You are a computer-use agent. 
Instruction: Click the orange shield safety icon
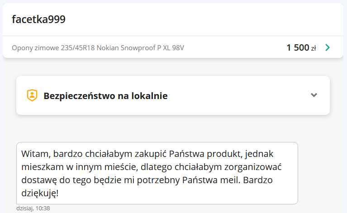point(32,95)
